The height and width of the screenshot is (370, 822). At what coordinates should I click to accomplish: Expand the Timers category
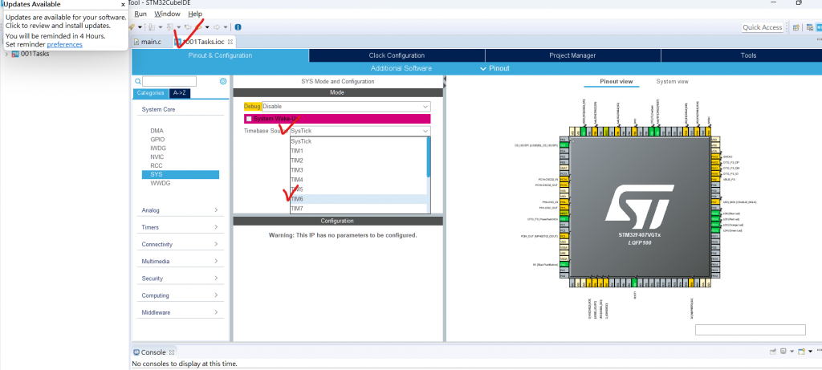pos(181,227)
